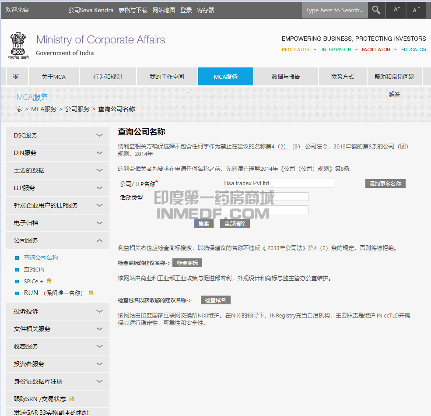Viewport: 431px width, 416px height.
Task: Increase font size using the A+ icon
Action: tap(395, 10)
